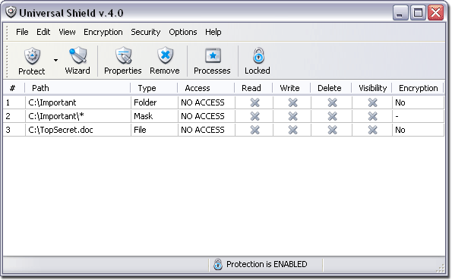Open the Security menu

[x=146, y=32]
